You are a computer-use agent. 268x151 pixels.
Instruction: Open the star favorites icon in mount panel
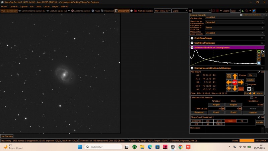pyautogui.click(x=249, y=89)
